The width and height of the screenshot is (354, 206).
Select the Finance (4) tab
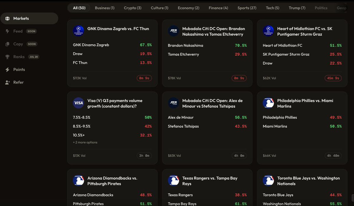point(218,8)
